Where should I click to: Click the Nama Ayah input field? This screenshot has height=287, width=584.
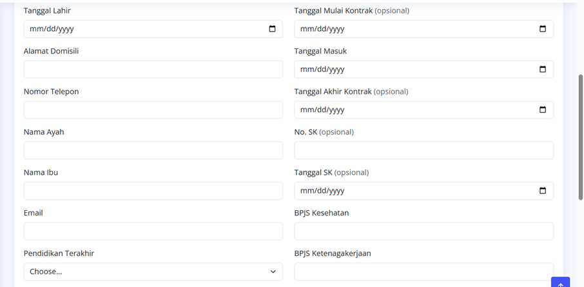(153, 150)
